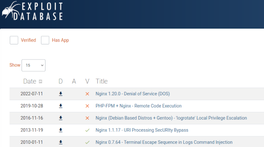Image resolution: width=264 pixels, height=147 pixels.
Task: Click the Date column header text
Action: click(30, 81)
